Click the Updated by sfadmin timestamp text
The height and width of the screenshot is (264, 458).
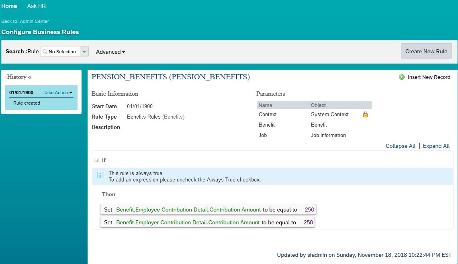tap(364, 255)
